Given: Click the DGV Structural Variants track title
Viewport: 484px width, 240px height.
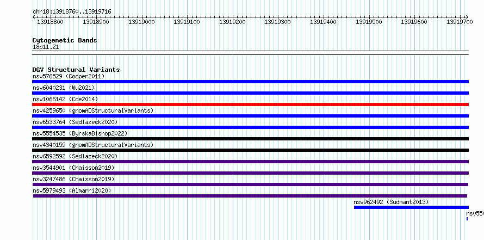Looking at the screenshot, I should pyautogui.click(x=76, y=70).
